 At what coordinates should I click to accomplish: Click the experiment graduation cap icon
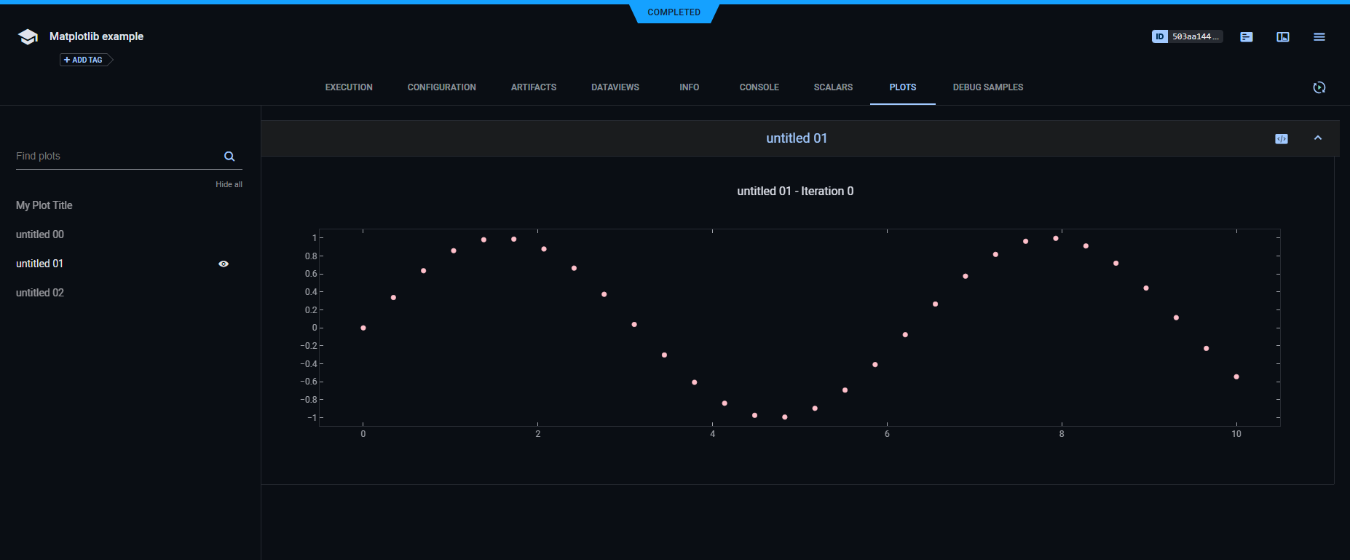click(28, 37)
